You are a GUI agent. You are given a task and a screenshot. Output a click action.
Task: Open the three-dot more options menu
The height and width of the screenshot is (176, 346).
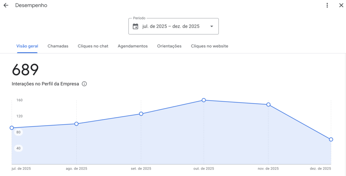(327, 5)
